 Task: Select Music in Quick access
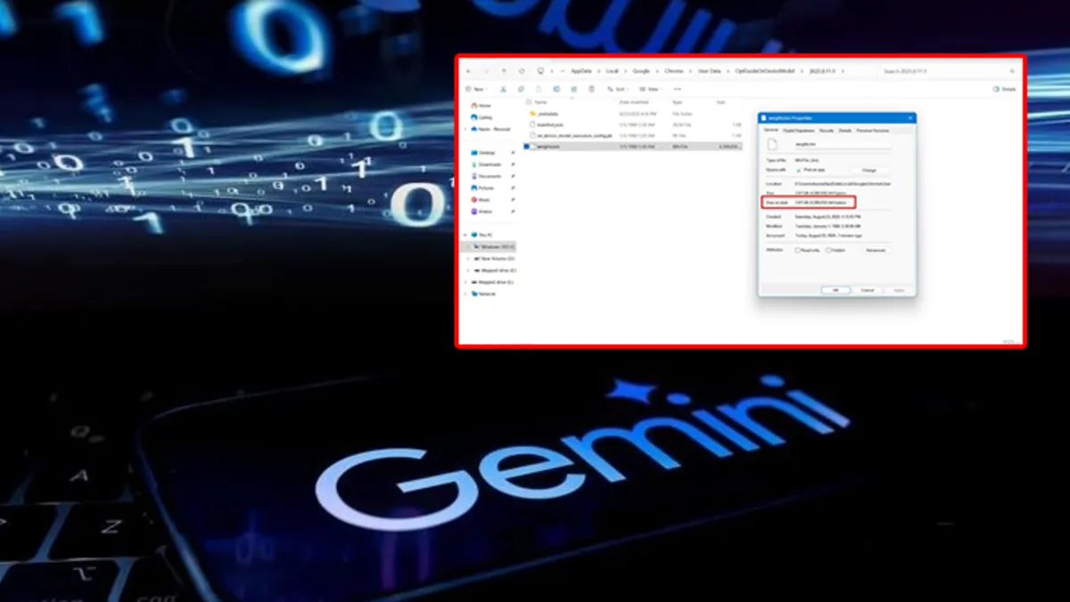click(x=481, y=200)
